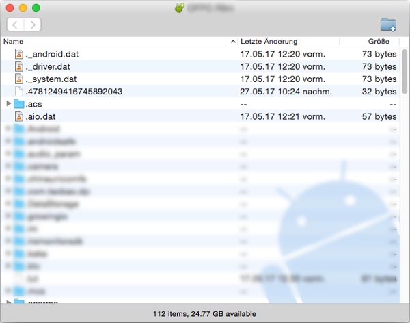Image resolution: width=410 pixels, height=323 pixels.
Task: Click date 17.05.17 12:21 vorm.
Action: click(283, 116)
